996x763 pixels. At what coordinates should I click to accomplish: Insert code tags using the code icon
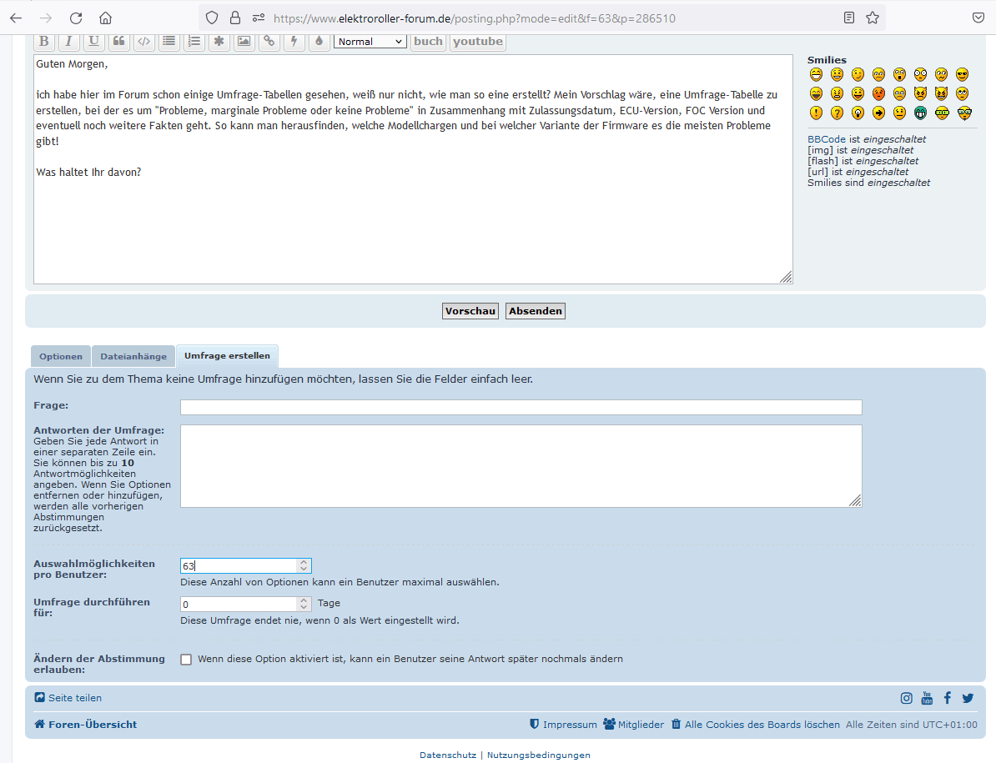click(x=144, y=42)
